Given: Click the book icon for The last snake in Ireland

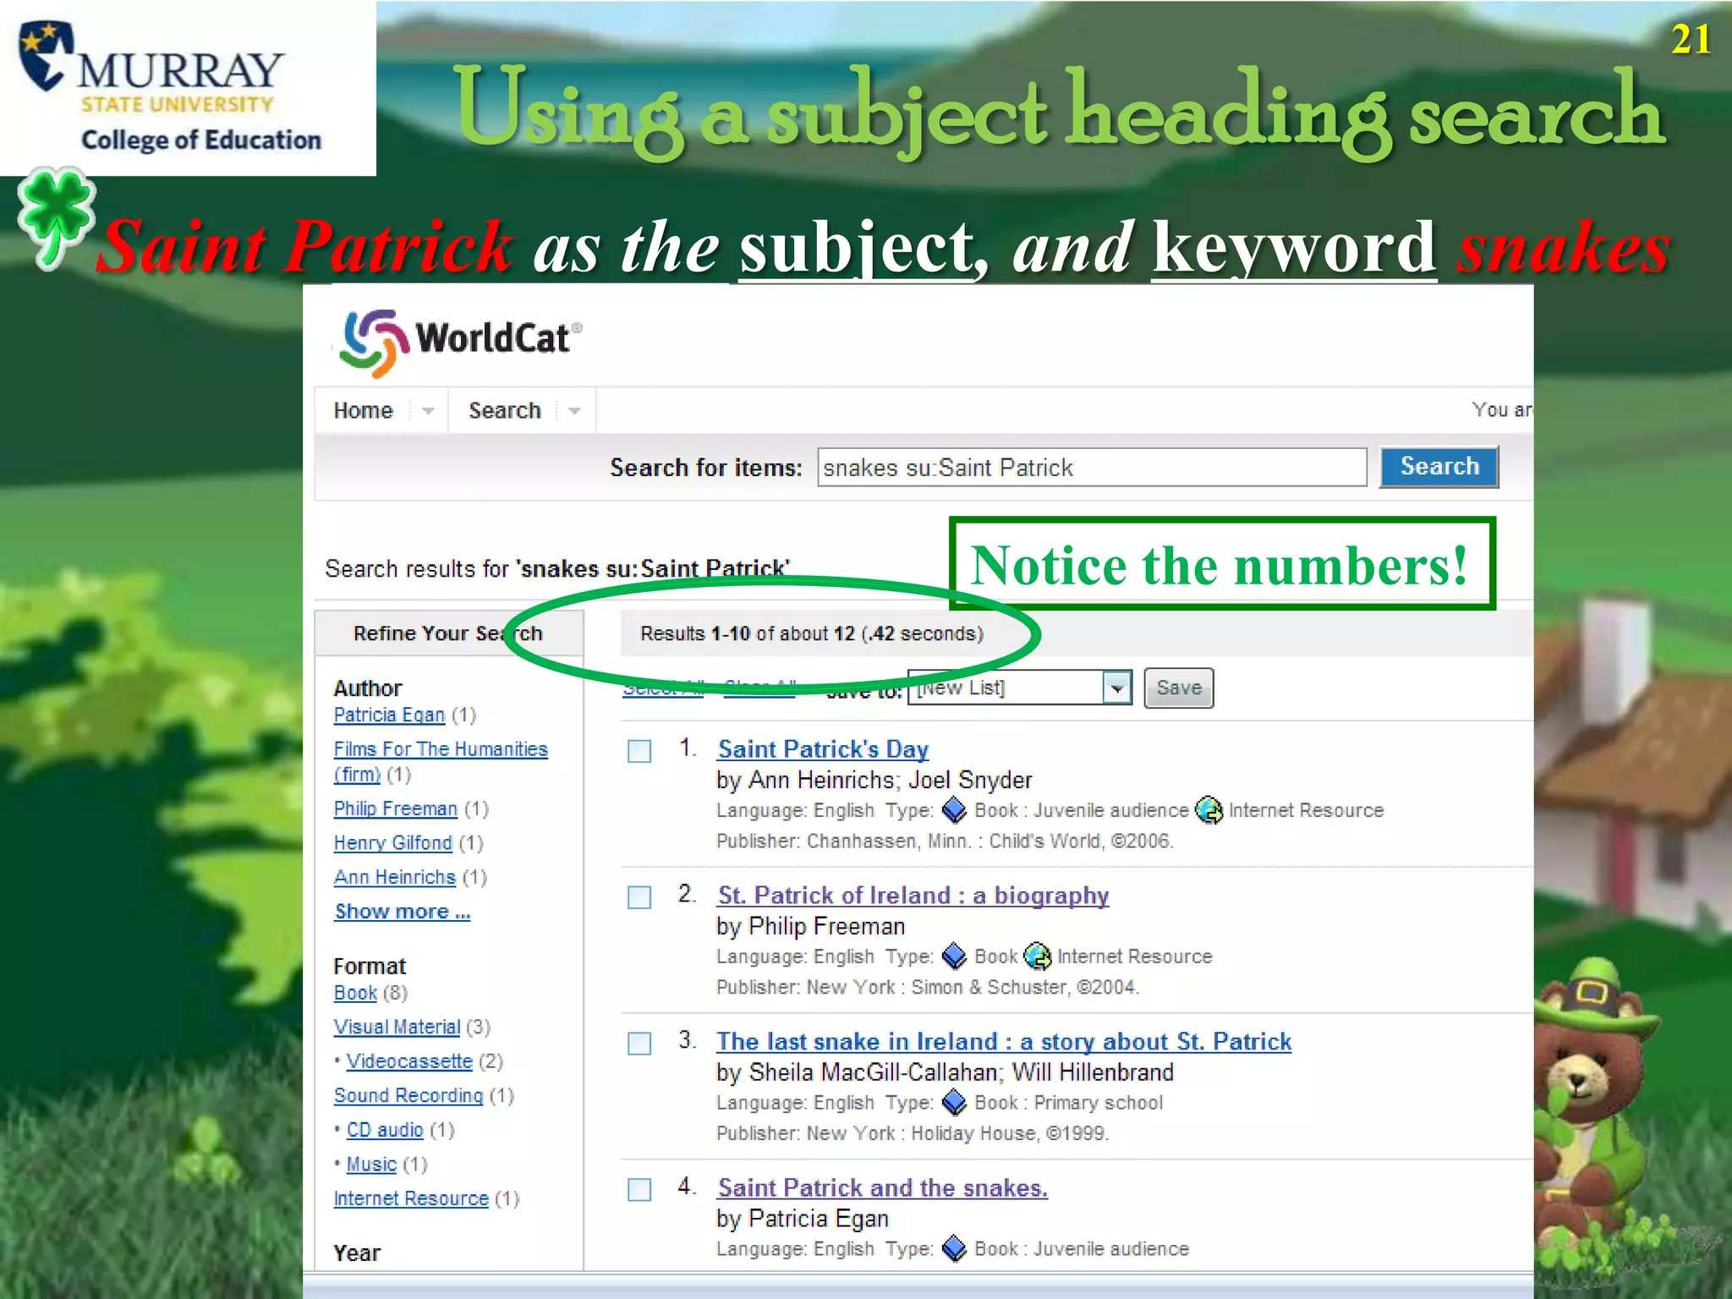Looking at the screenshot, I should (x=954, y=1103).
